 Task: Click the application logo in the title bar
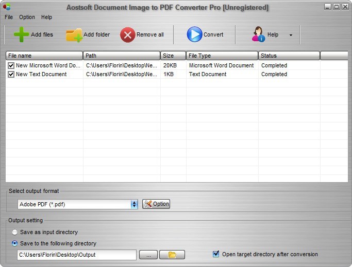7,7
